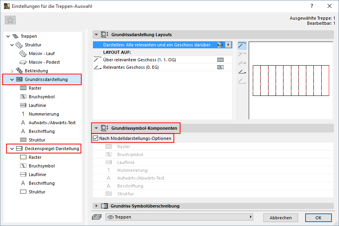Click layout symbol icon for Relevantes Geschoss
Viewport: 339px width, 226px height.
[220, 67]
